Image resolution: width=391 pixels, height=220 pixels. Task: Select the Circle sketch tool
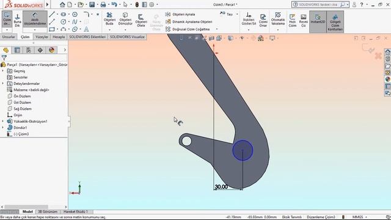tap(64, 22)
